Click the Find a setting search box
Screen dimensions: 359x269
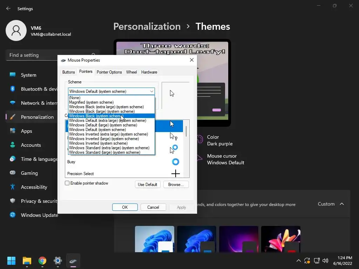point(53,55)
